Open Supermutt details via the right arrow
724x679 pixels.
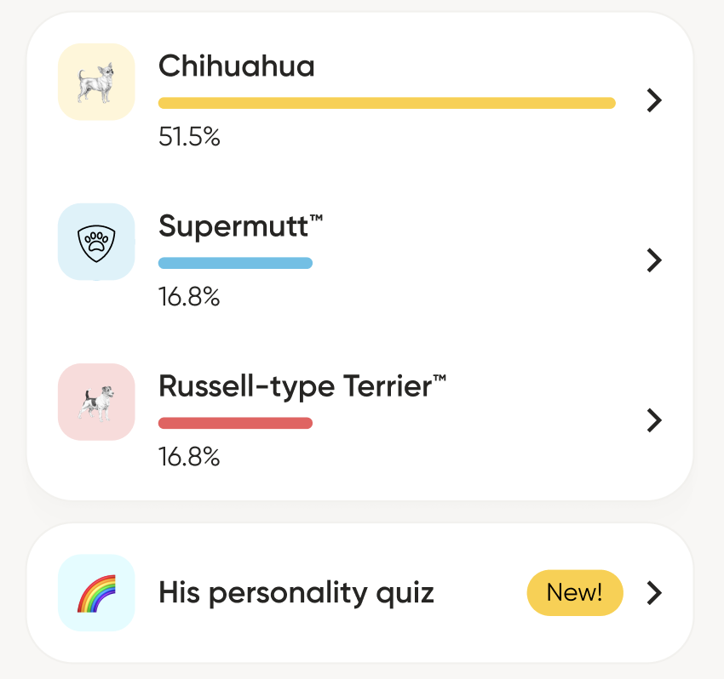point(653,260)
